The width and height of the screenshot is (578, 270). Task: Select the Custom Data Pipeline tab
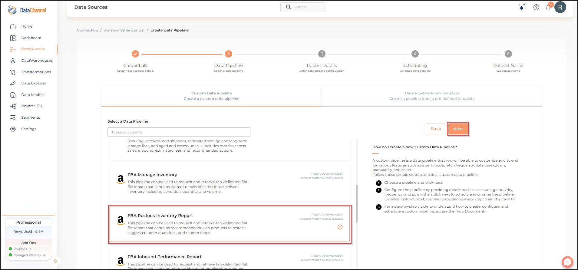pos(212,96)
